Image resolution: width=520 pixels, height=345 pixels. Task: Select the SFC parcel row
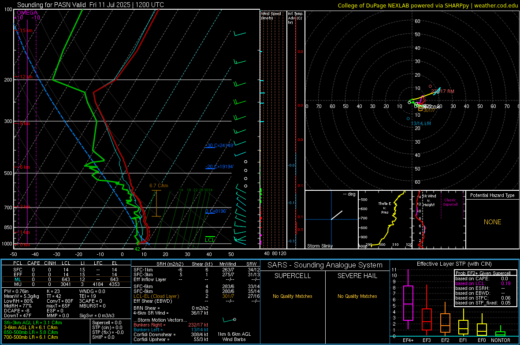[x=66, y=270]
